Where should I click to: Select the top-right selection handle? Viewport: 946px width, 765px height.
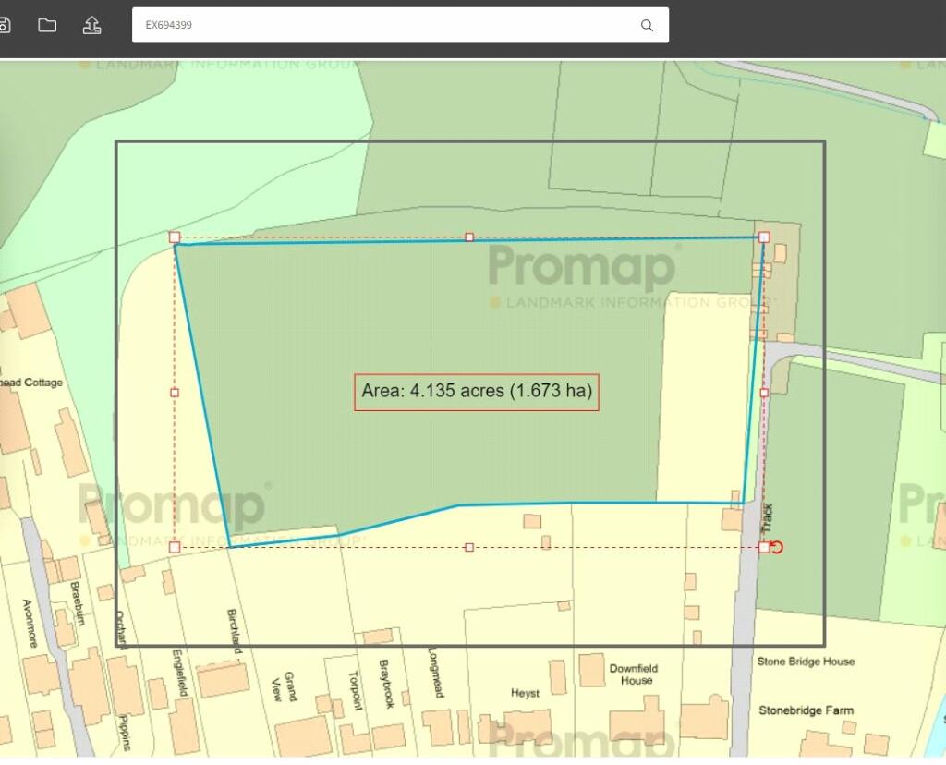pos(764,237)
